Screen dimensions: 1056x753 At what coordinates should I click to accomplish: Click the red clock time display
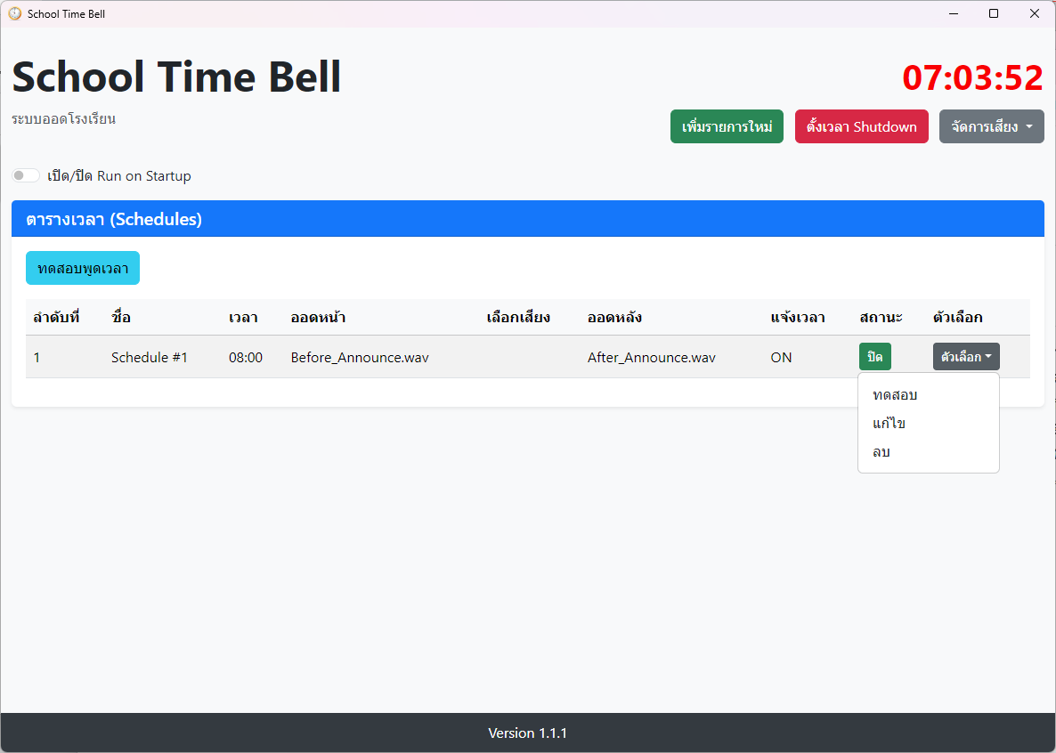coord(972,78)
